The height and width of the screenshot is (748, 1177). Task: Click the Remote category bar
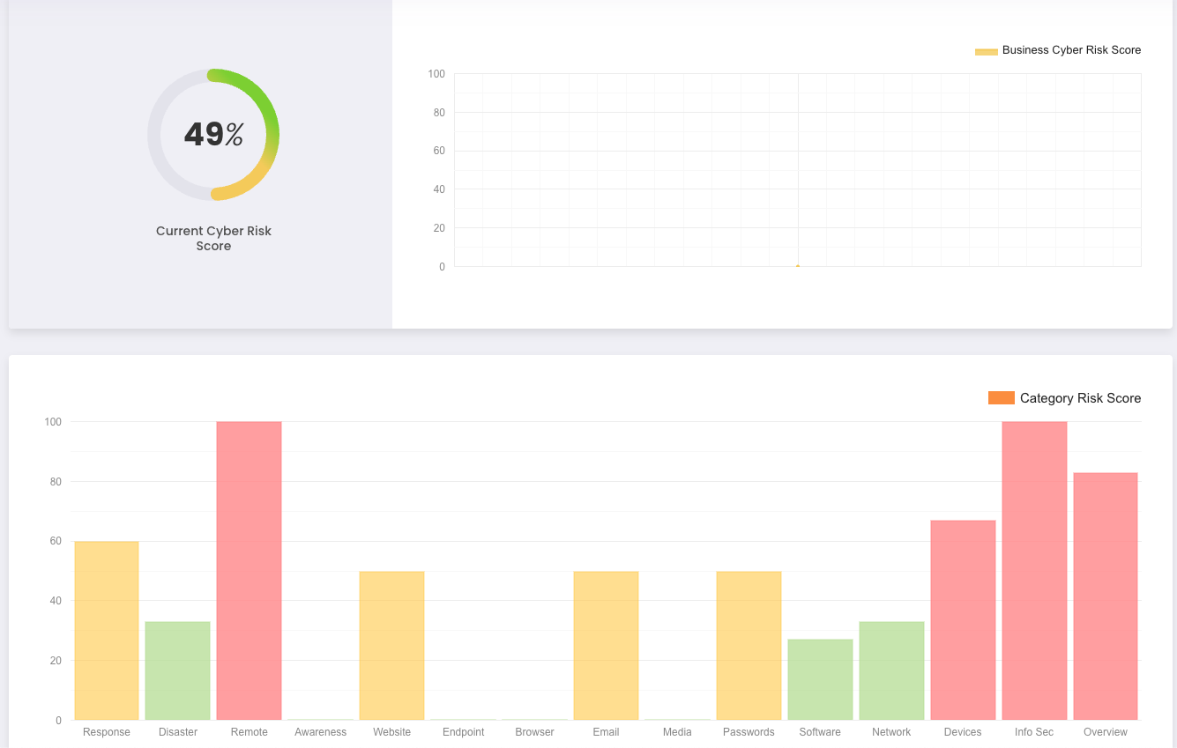pos(250,571)
